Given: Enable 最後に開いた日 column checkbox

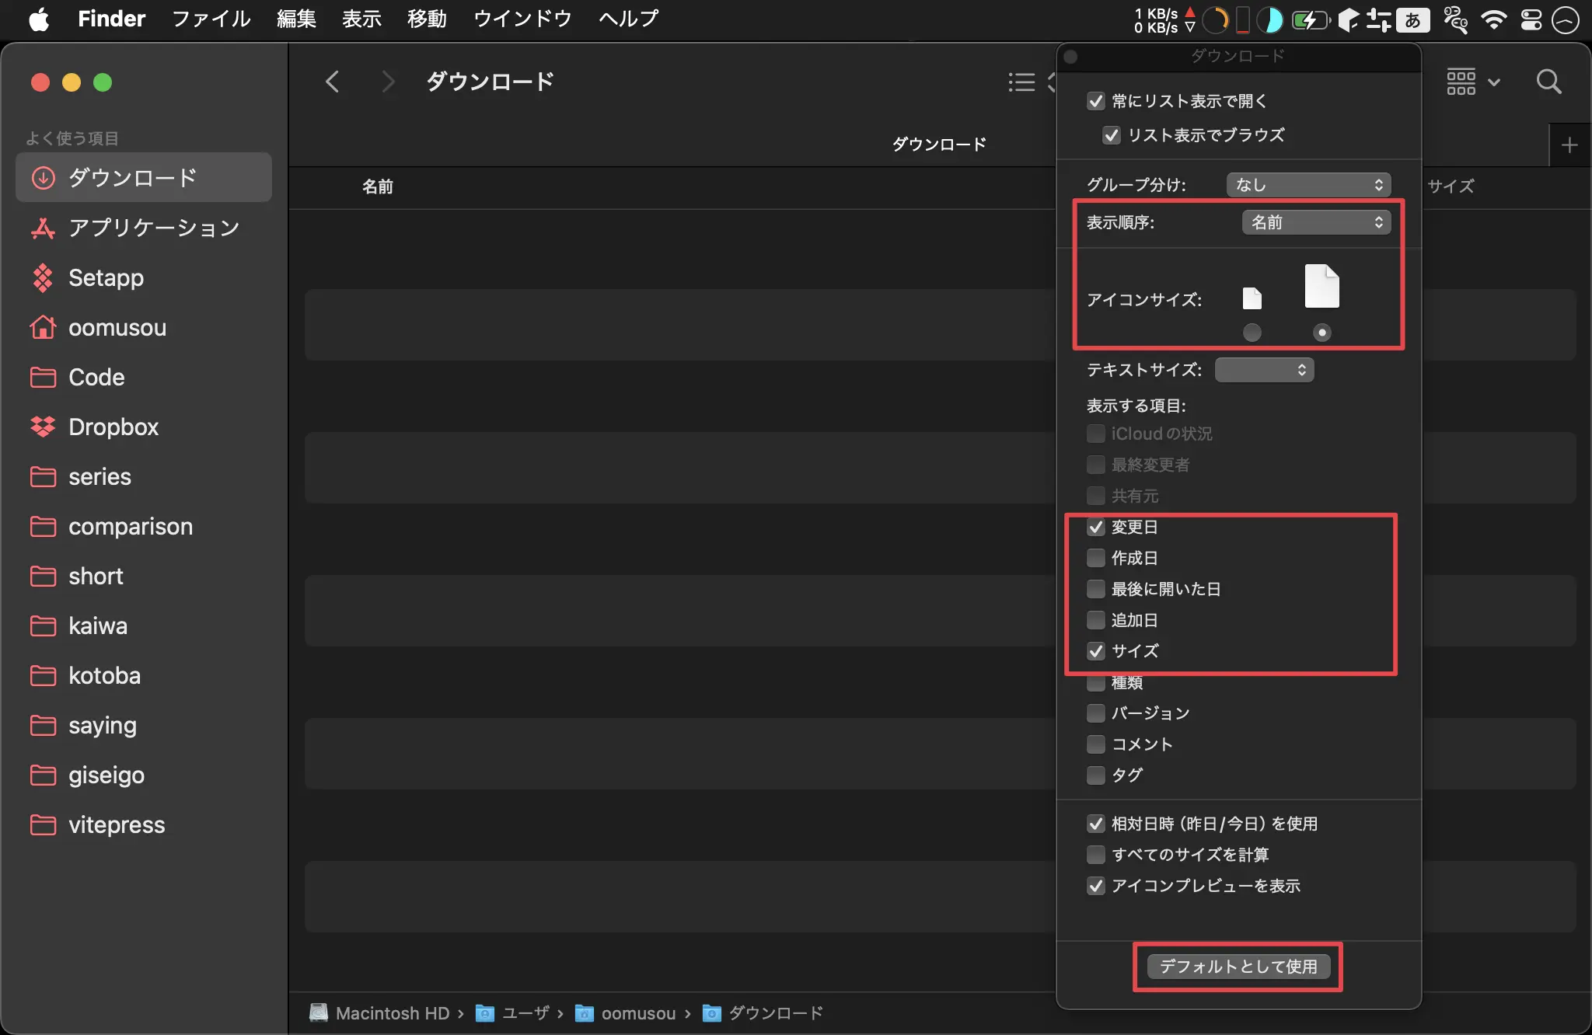Looking at the screenshot, I should (1096, 589).
